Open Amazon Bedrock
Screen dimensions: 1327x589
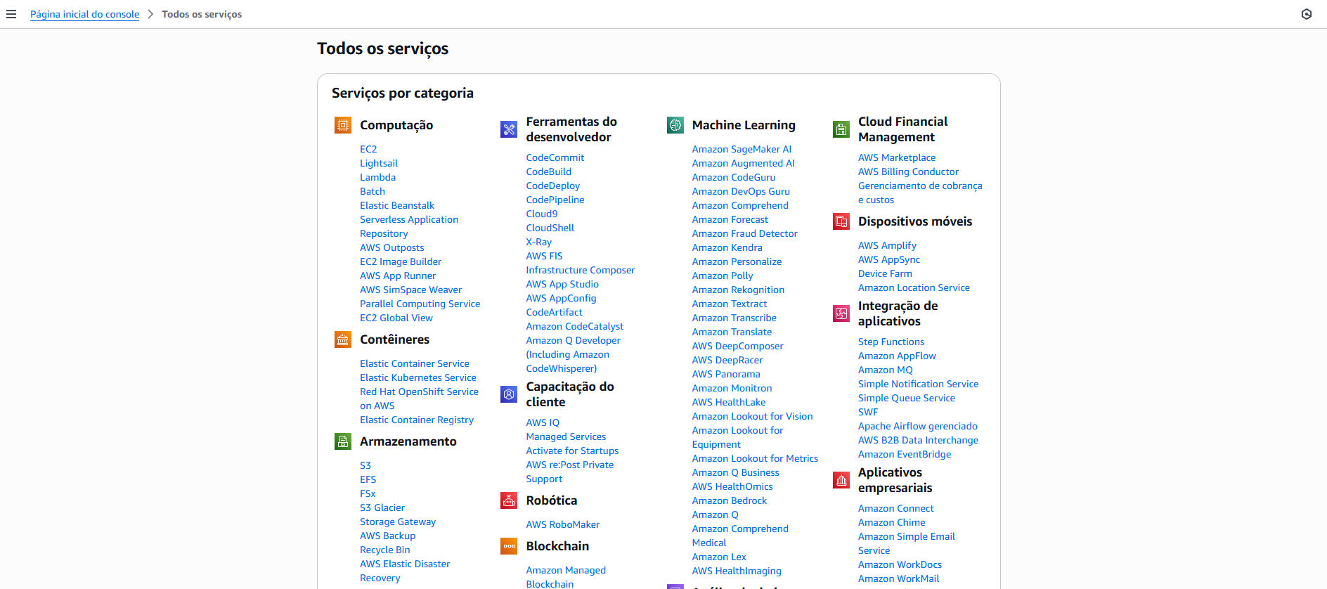coord(730,500)
